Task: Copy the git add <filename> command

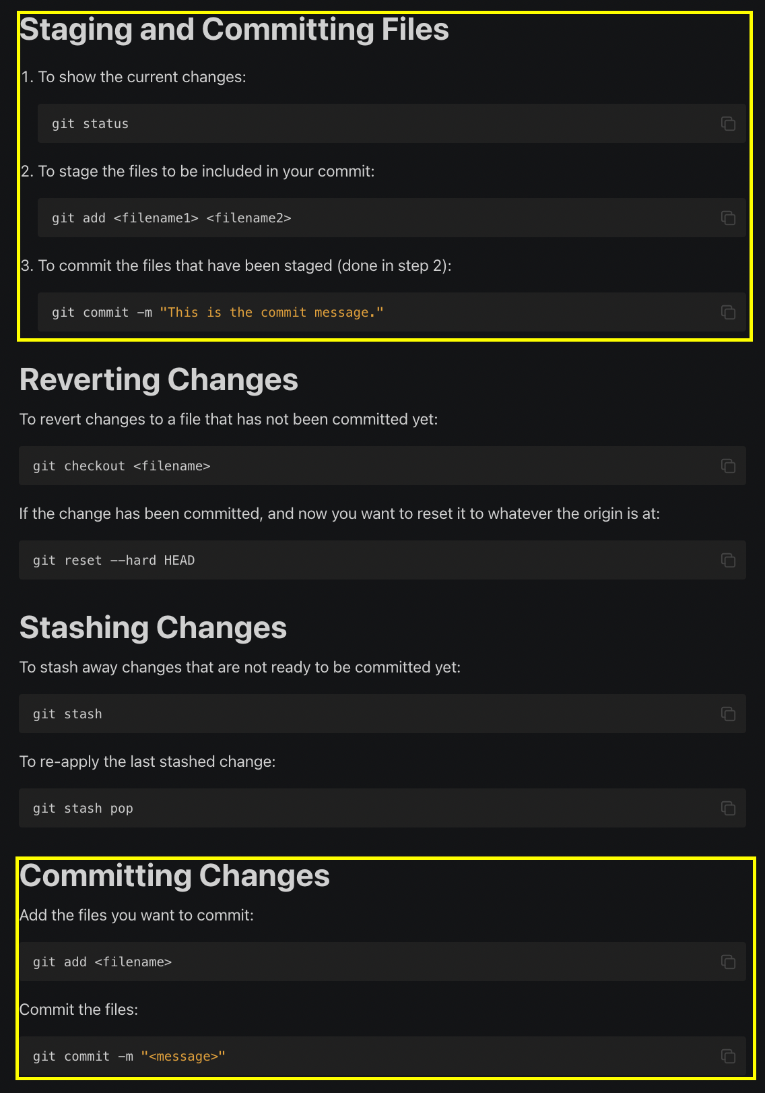Action: (728, 962)
